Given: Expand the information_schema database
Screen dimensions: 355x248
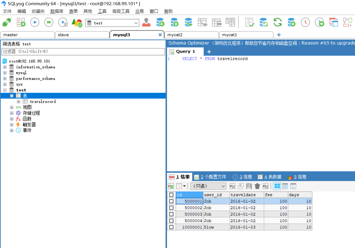Looking at the screenshot, I should click(x=5, y=67).
